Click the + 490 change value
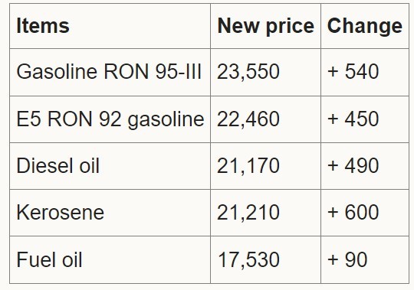The width and height of the screenshot is (414, 290). (353, 166)
